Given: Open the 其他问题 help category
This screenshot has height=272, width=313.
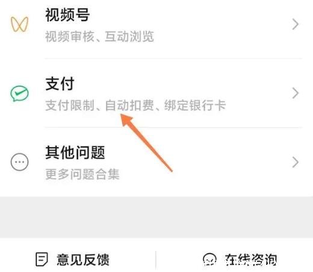Looking at the screenshot, I should (156, 162).
